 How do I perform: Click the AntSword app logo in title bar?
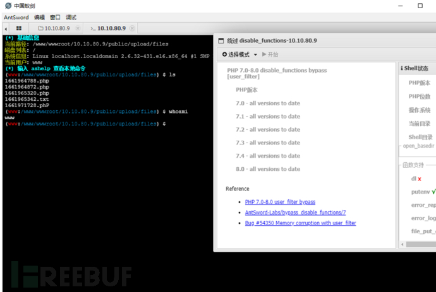(8, 6)
